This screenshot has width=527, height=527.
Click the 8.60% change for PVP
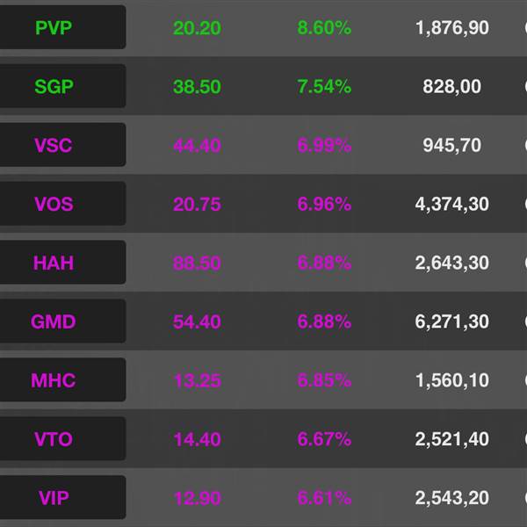pos(324,27)
